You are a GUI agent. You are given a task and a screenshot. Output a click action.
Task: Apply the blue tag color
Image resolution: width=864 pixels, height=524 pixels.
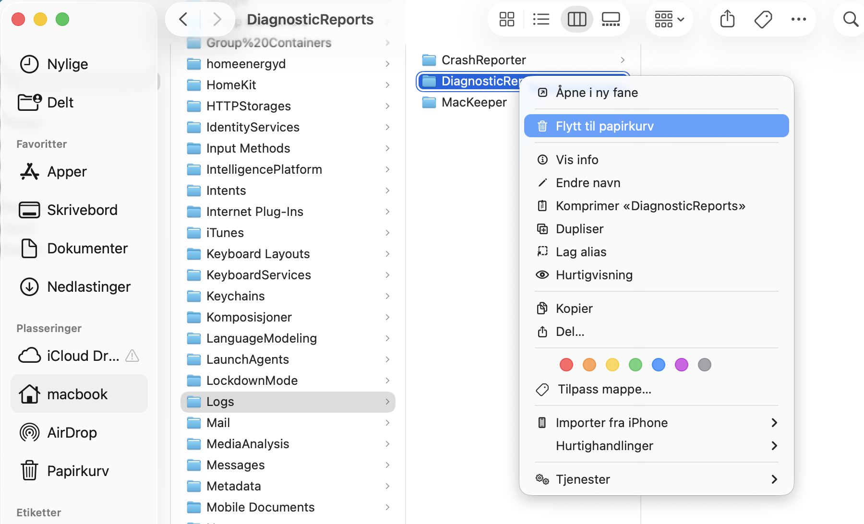pos(659,365)
